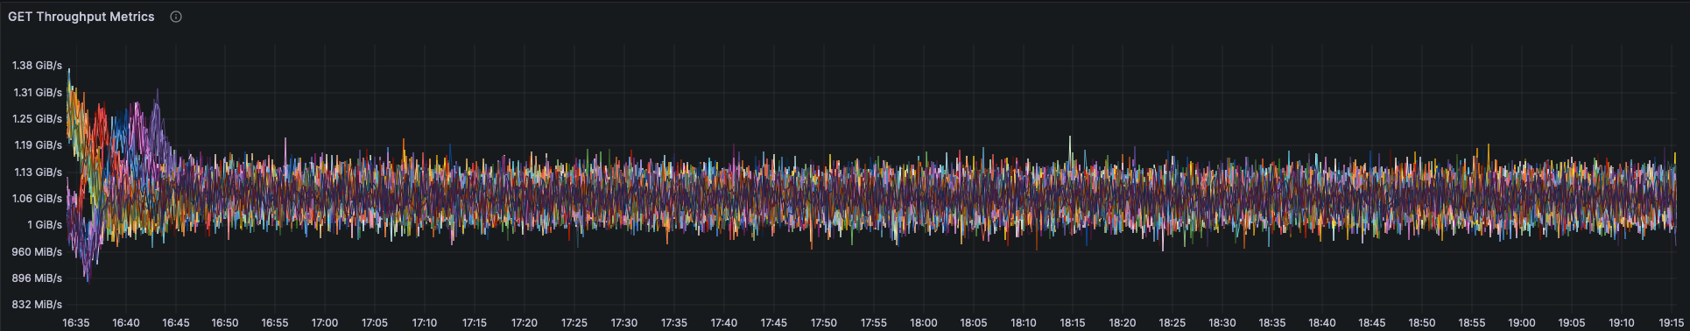
Task: Click the 19:05 time axis label
Action: coord(1572,323)
